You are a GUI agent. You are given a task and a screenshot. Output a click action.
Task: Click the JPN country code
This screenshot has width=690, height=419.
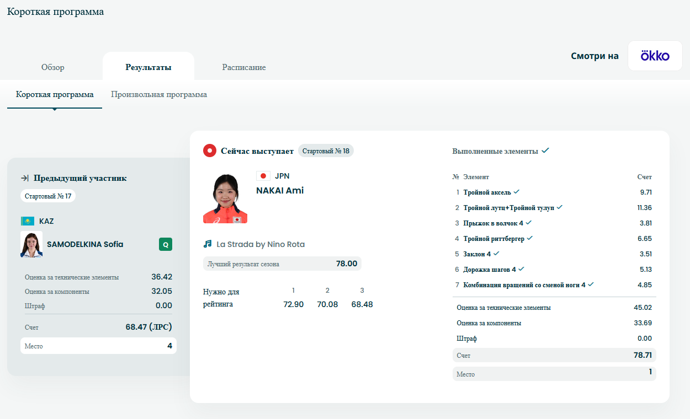pos(282,176)
